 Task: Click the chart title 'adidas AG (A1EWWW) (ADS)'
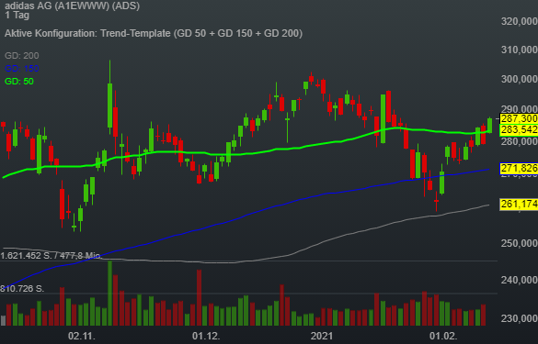click(73, 6)
